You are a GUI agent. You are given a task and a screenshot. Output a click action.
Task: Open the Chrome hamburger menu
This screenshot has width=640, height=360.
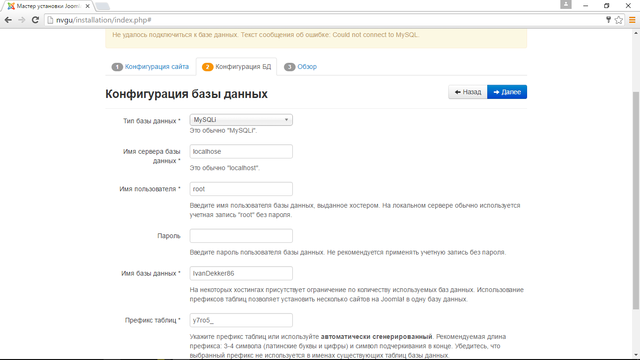[632, 20]
